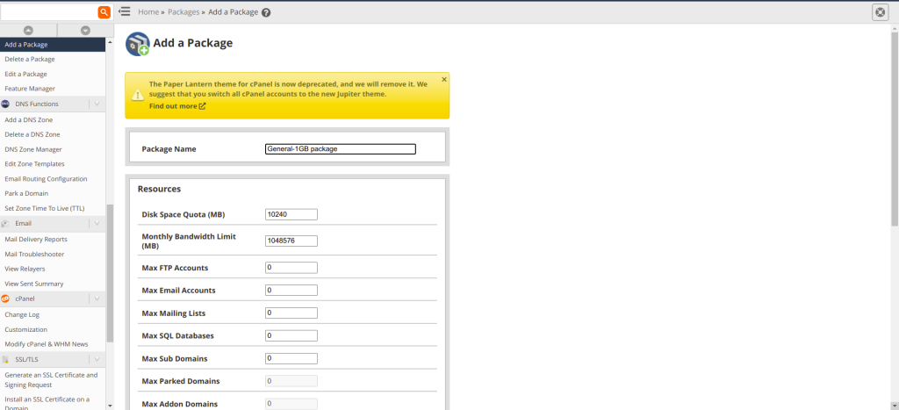Image resolution: width=899 pixels, height=410 pixels.
Task: Open help icon beside Add a Package breadcrumb
Action: [266, 13]
